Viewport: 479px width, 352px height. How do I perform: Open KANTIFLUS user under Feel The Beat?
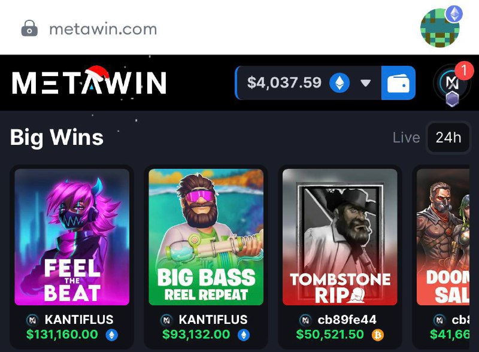[x=79, y=320]
